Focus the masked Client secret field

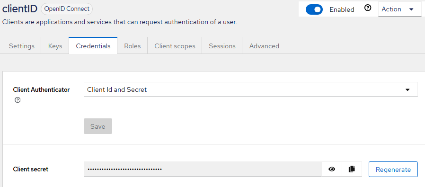(203, 169)
